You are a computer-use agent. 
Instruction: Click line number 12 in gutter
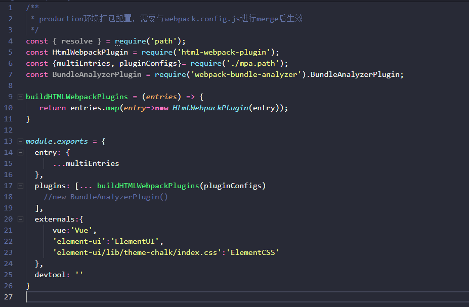coord(9,130)
